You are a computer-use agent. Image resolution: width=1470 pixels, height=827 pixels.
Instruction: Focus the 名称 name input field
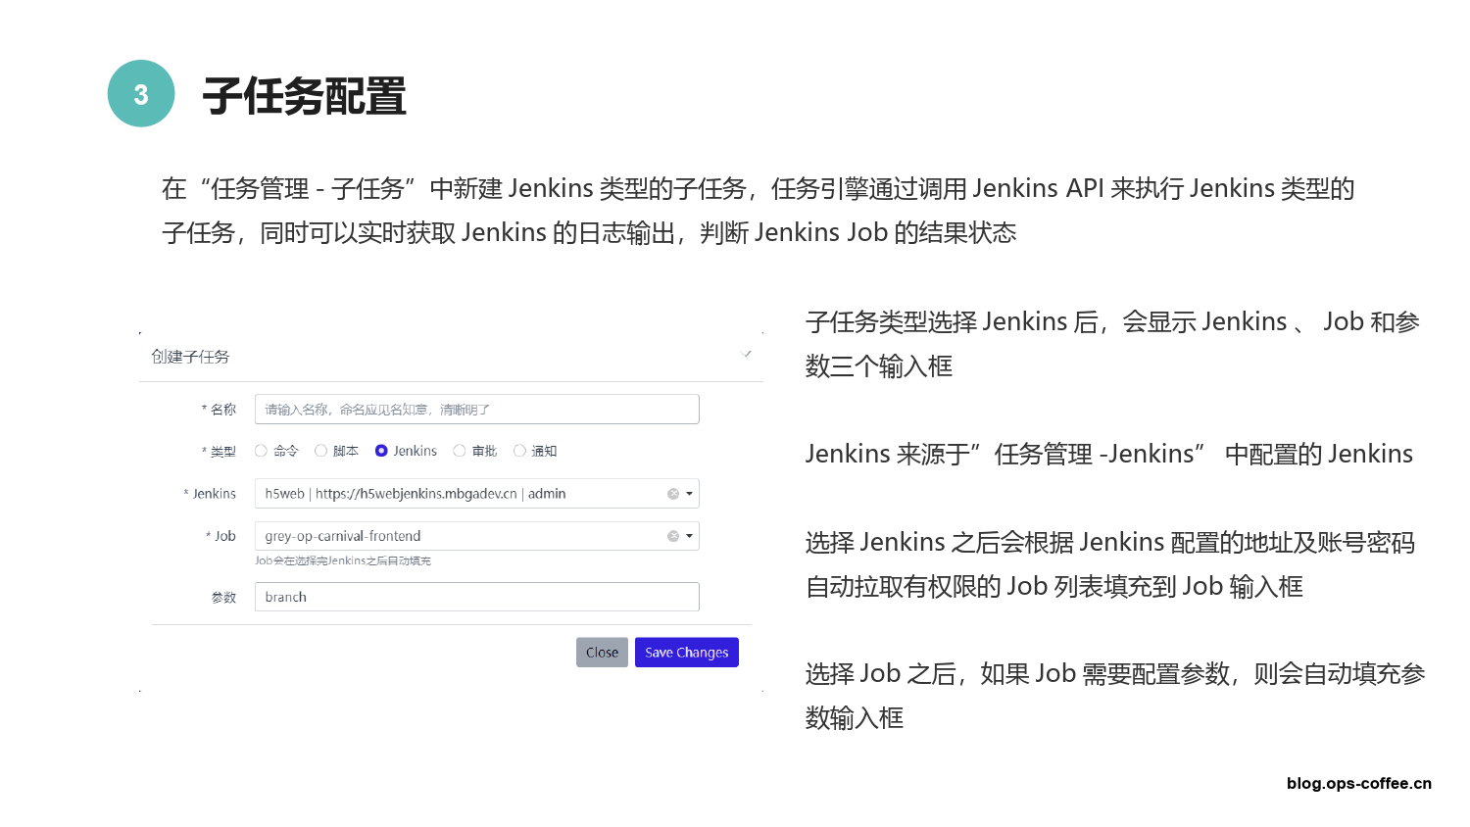click(x=476, y=410)
